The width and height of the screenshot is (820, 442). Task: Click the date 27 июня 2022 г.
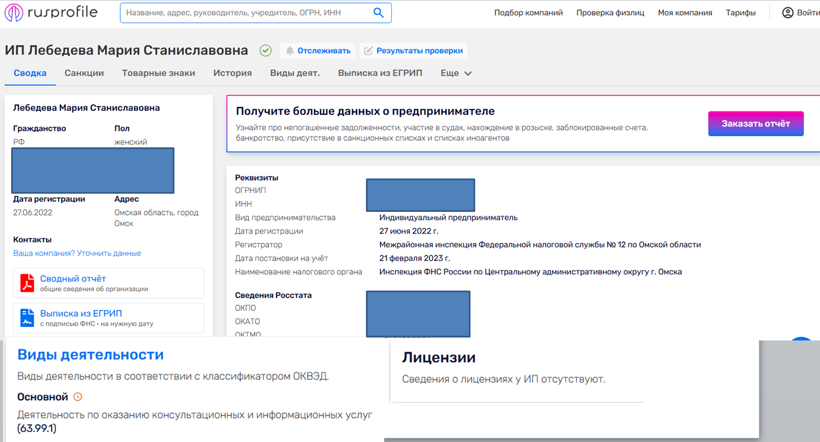(x=409, y=231)
